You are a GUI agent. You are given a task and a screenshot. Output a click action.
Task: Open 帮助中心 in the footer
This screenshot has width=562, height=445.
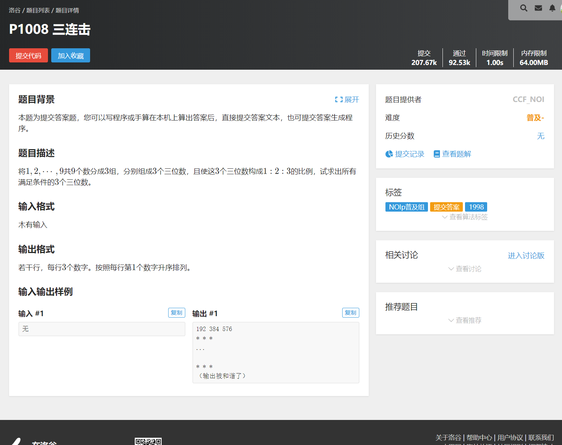click(x=479, y=437)
